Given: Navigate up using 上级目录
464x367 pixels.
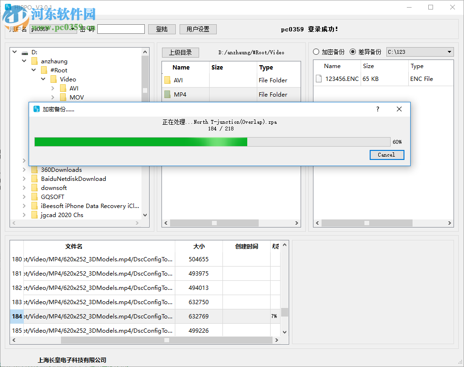Looking at the screenshot, I should click(x=180, y=52).
